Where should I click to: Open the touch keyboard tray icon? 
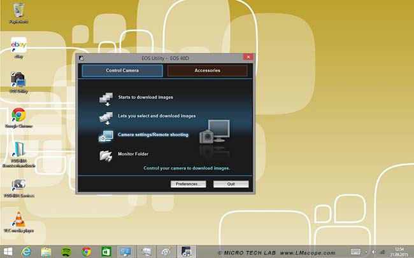tap(355, 252)
